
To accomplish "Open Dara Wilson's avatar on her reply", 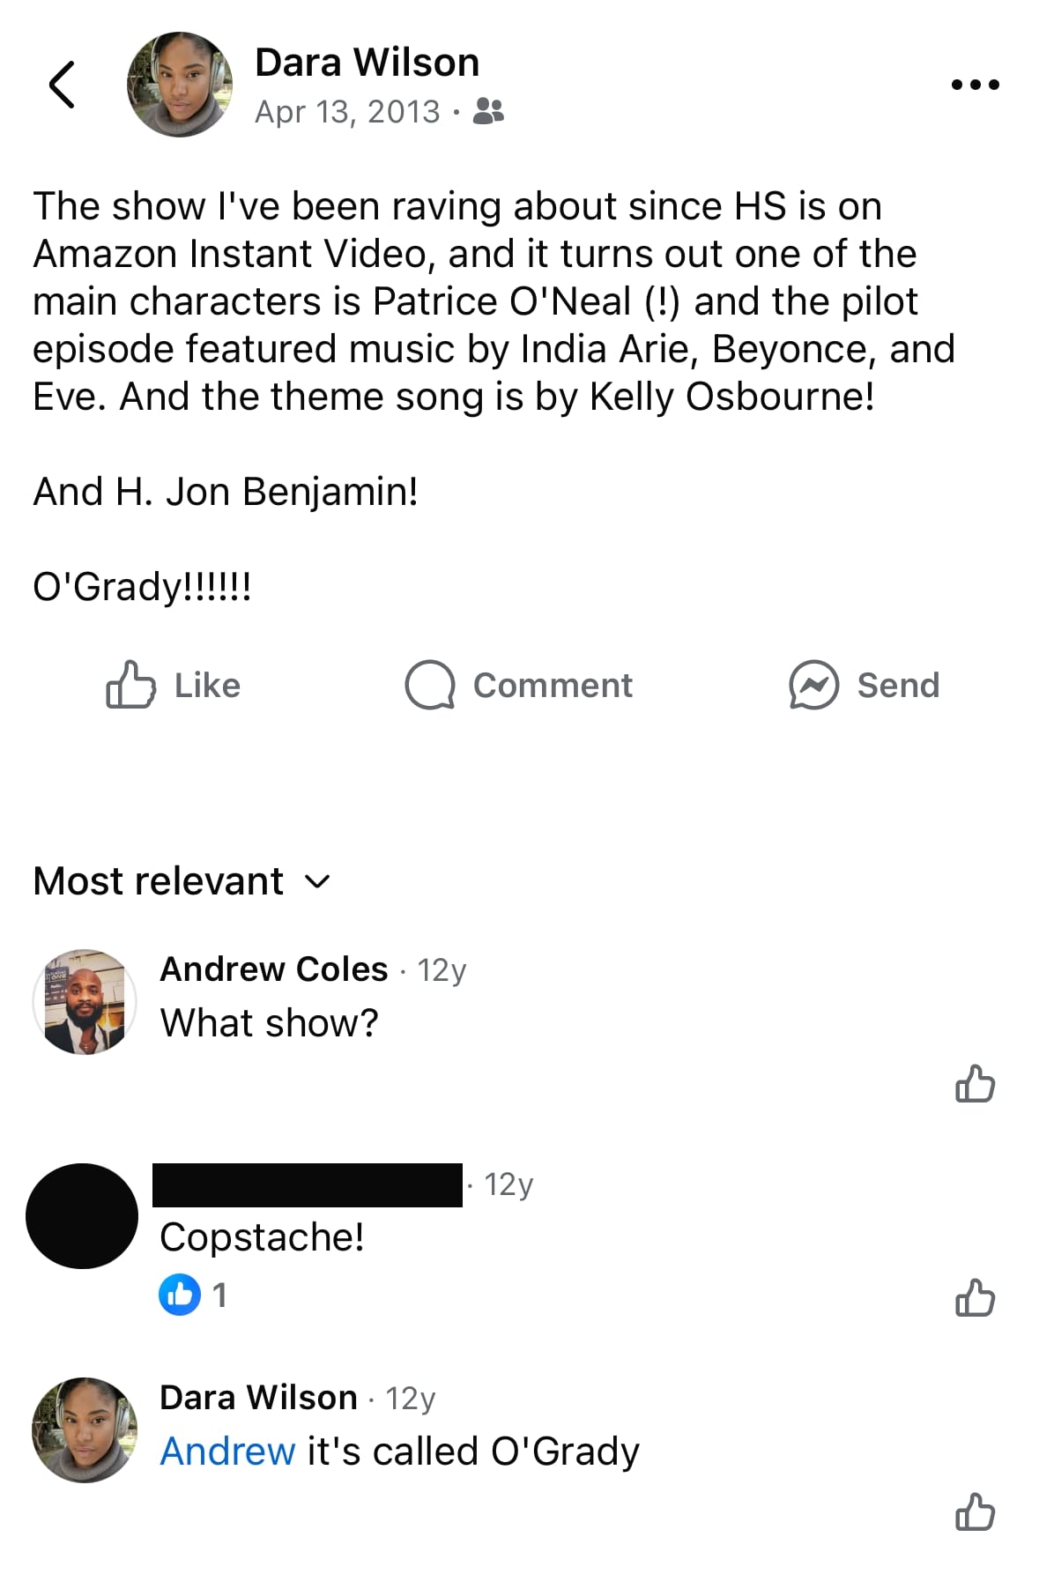I will (85, 1430).
